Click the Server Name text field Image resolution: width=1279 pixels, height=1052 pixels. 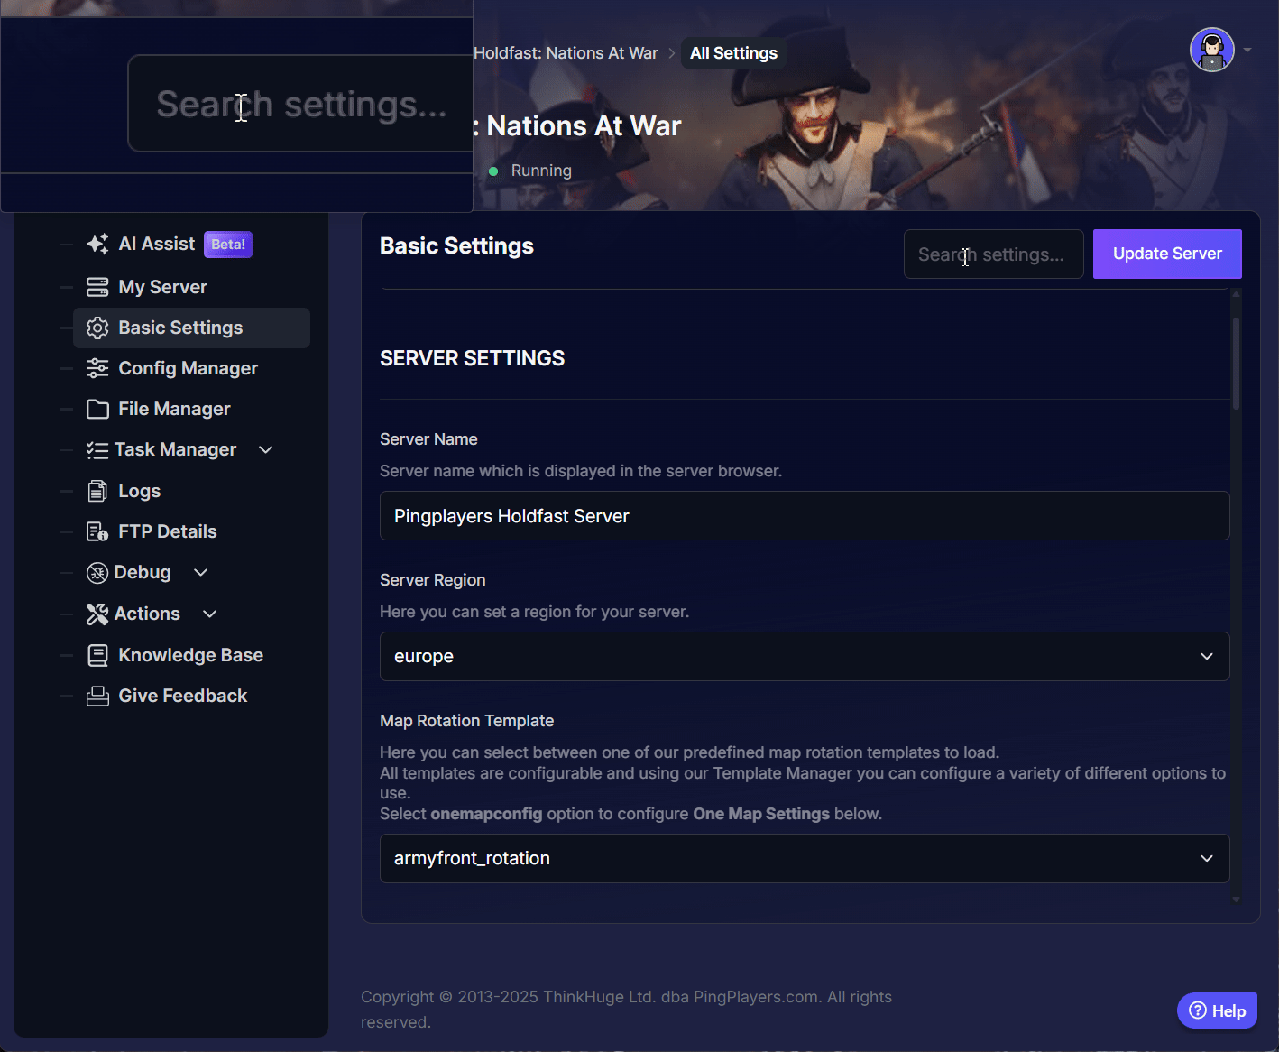coord(805,515)
